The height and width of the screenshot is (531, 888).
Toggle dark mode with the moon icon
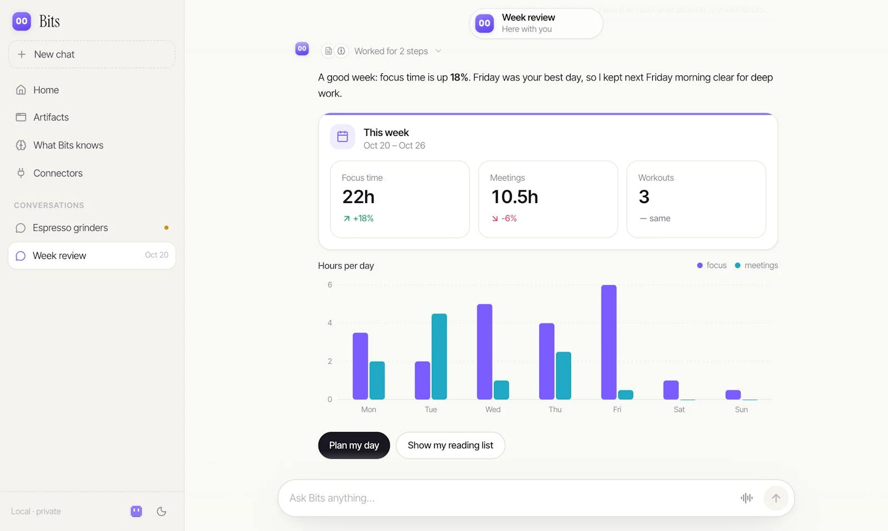point(162,512)
